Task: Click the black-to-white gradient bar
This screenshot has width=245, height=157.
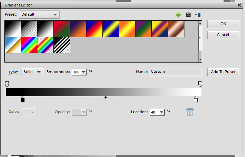Action: point(103,92)
